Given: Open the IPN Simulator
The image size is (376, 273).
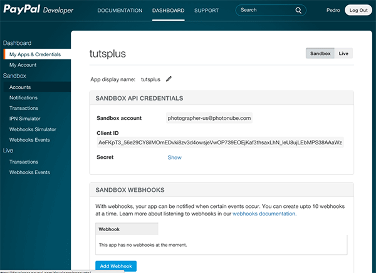Looking at the screenshot, I should (x=24, y=119).
